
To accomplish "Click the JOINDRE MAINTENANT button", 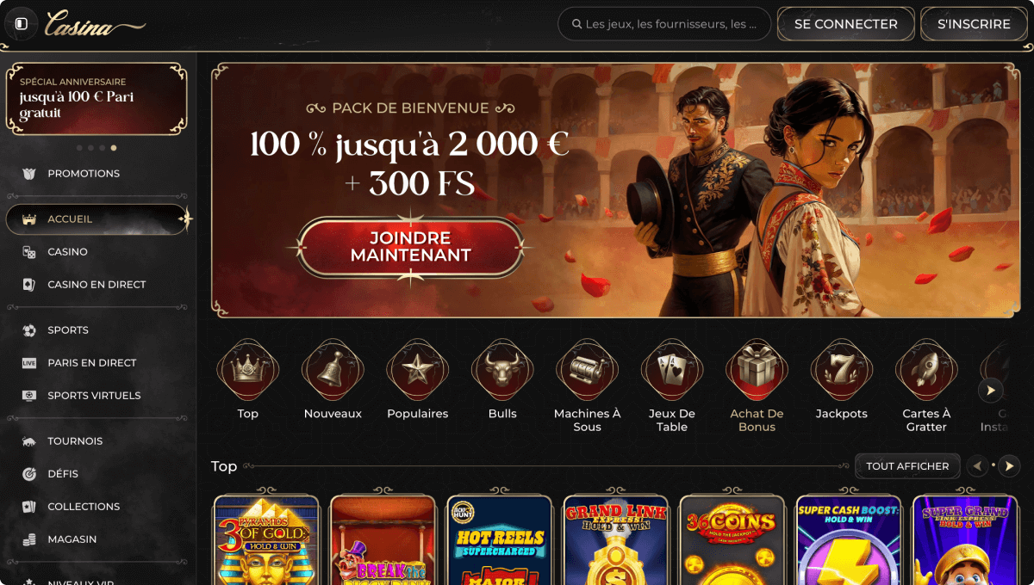I will click(410, 247).
